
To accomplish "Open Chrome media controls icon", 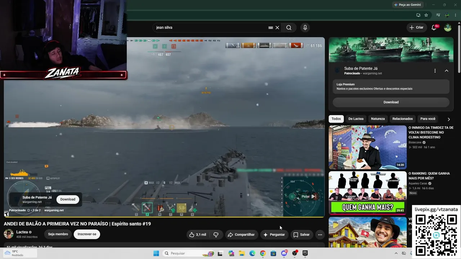I will click(x=438, y=15).
